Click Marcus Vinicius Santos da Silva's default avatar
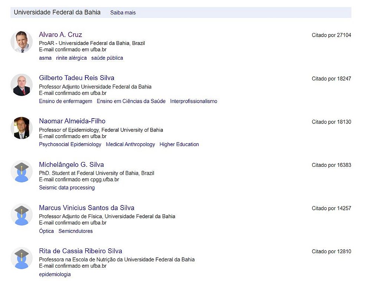 tap(22, 215)
